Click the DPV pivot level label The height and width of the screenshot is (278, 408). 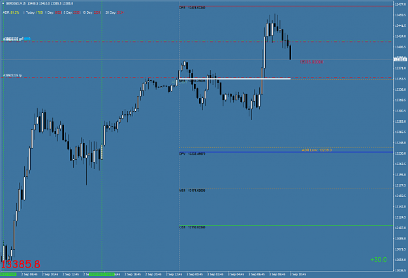[x=193, y=154]
